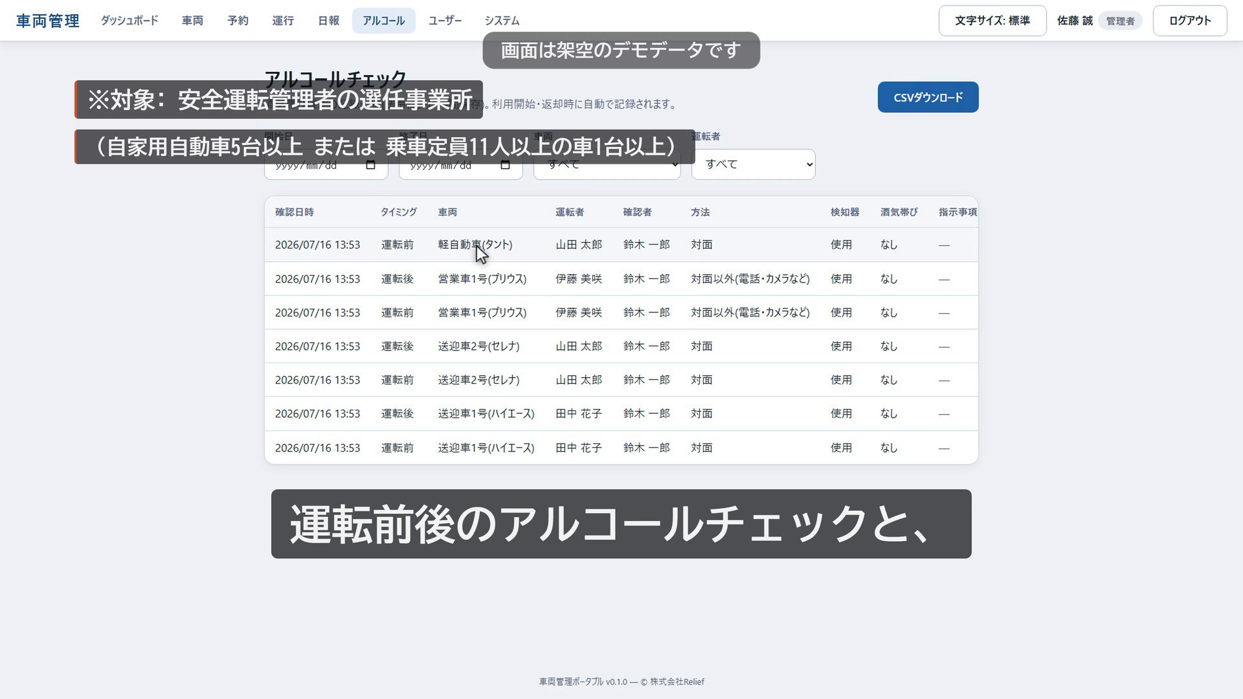This screenshot has height=699, width=1243.
Task: Open the ダッシュボード nav item
Action: [129, 21]
